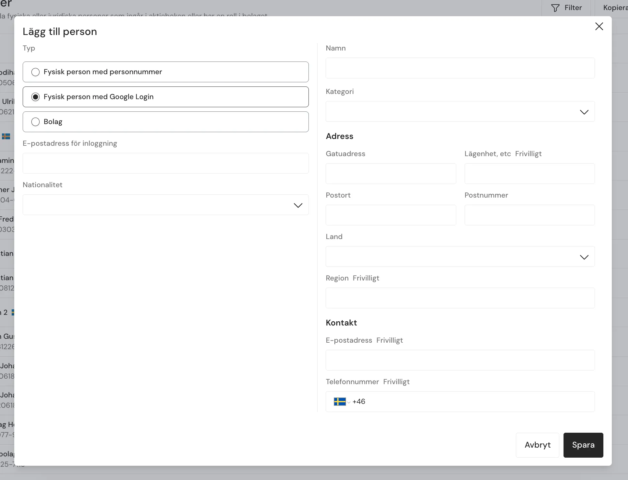Focus the Namn input field

pyautogui.click(x=460, y=68)
